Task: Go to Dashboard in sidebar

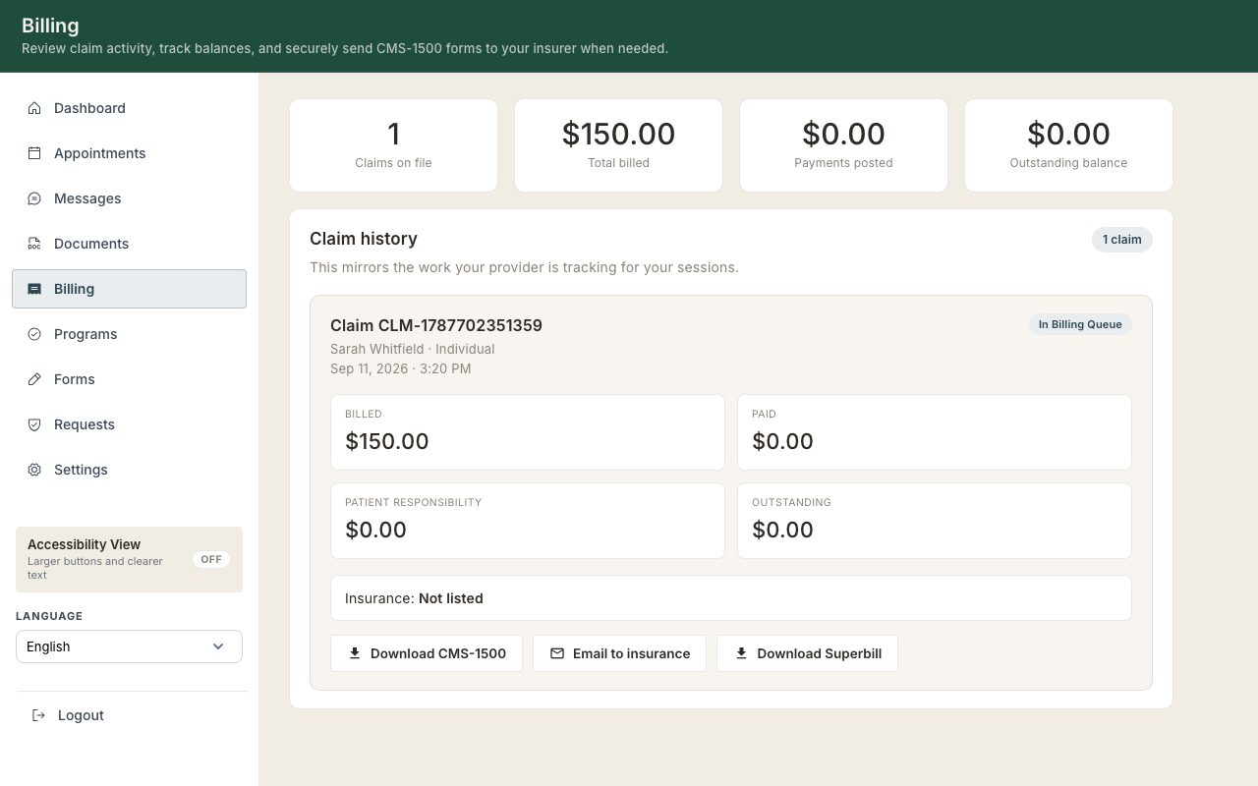Action: point(129,108)
